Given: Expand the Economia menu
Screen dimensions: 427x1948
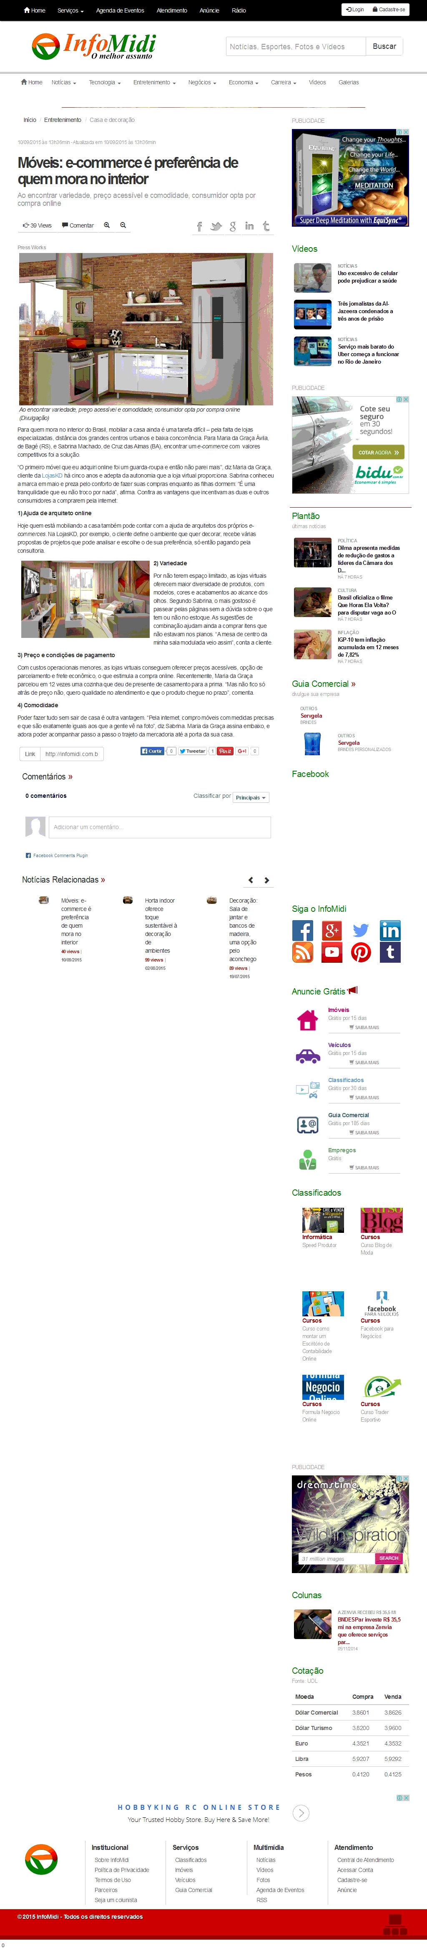Looking at the screenshot, I should pyautogui.click(x=244, y=82).
